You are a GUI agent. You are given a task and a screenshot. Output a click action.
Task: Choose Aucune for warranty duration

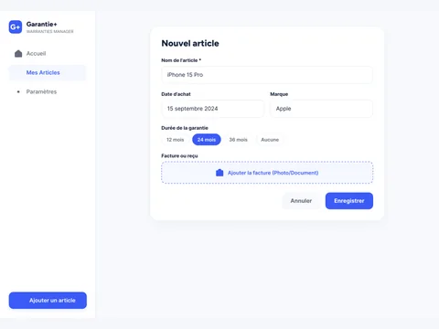pos(270,140)
